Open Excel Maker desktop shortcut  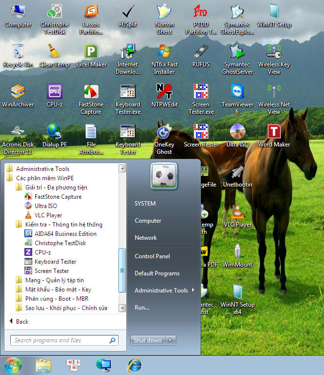pyautogui.click(x=91, y=56)
